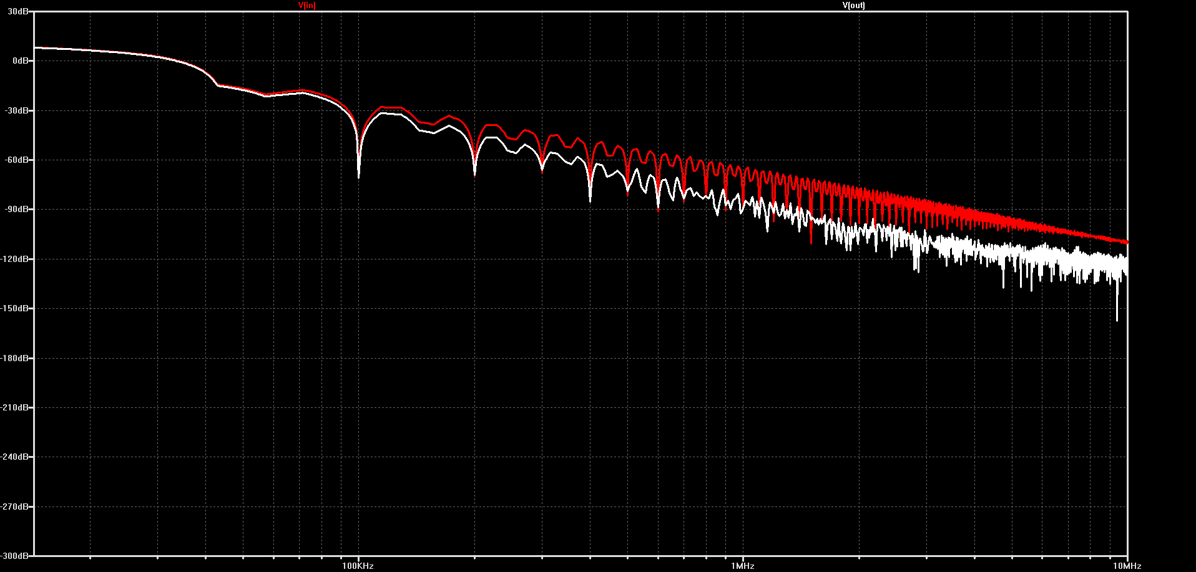Click the 0dB vertical axis label
The width and height of the screenshot is (1196, 572).
coord(20,61)
